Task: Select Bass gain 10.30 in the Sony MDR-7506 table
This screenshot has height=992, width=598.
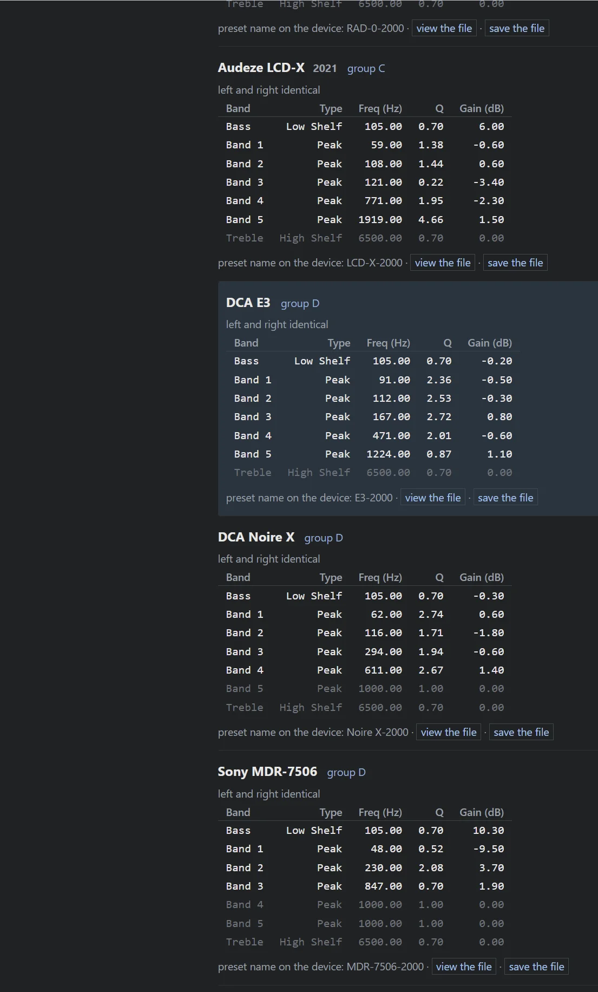Action: click(489, 831)
